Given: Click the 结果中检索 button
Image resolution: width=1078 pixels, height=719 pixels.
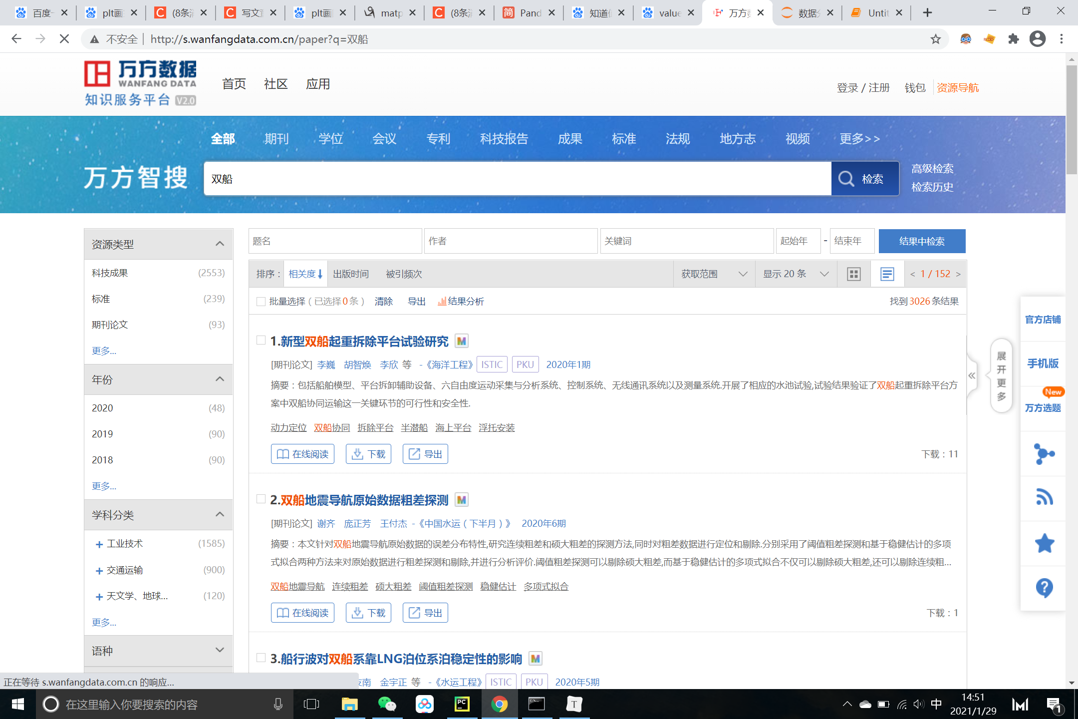Looking at the screenshot, I should click(x=922, y=241).
